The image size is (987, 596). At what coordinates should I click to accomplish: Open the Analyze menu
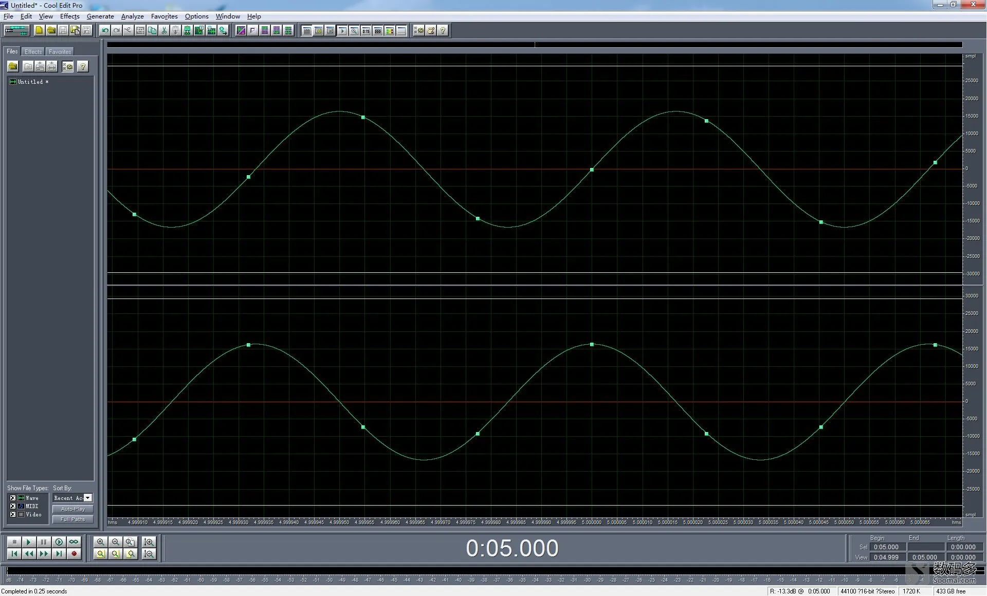[132, 16]
